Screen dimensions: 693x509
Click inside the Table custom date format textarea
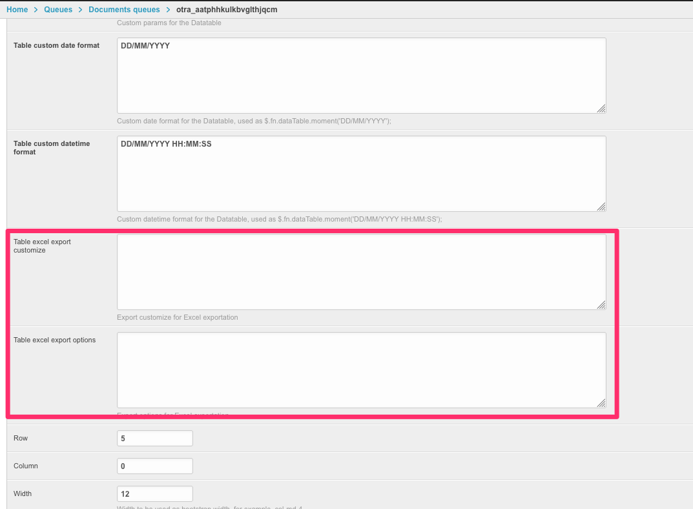click(x=361, y=76)
